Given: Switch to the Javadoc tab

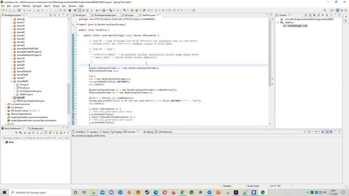Looking at the screenshot, I should (x=93, y=132).
